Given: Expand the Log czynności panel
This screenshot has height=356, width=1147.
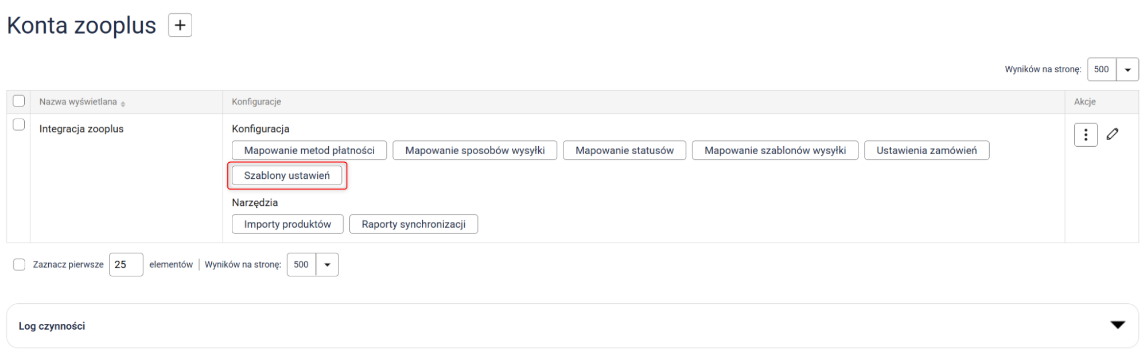Looking at the screenshot, I should click(1117, 325).
